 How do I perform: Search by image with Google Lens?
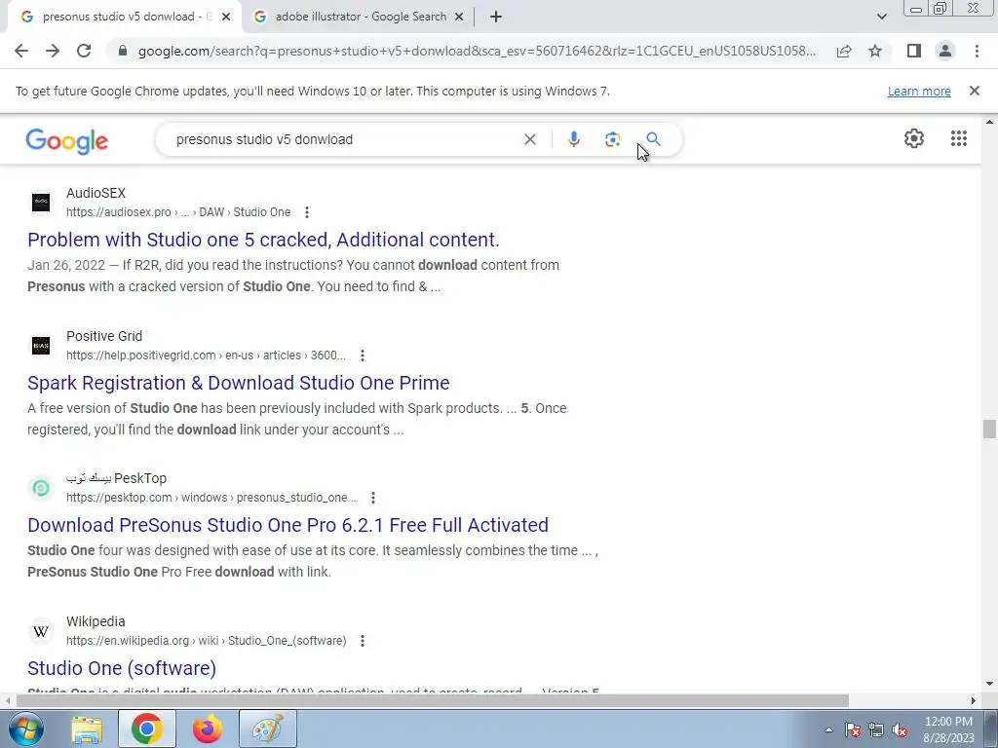[x=612, y=139]
